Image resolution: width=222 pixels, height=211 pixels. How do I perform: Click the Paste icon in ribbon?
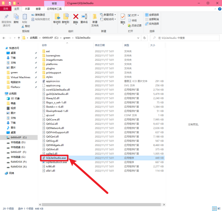pos(25,17)
